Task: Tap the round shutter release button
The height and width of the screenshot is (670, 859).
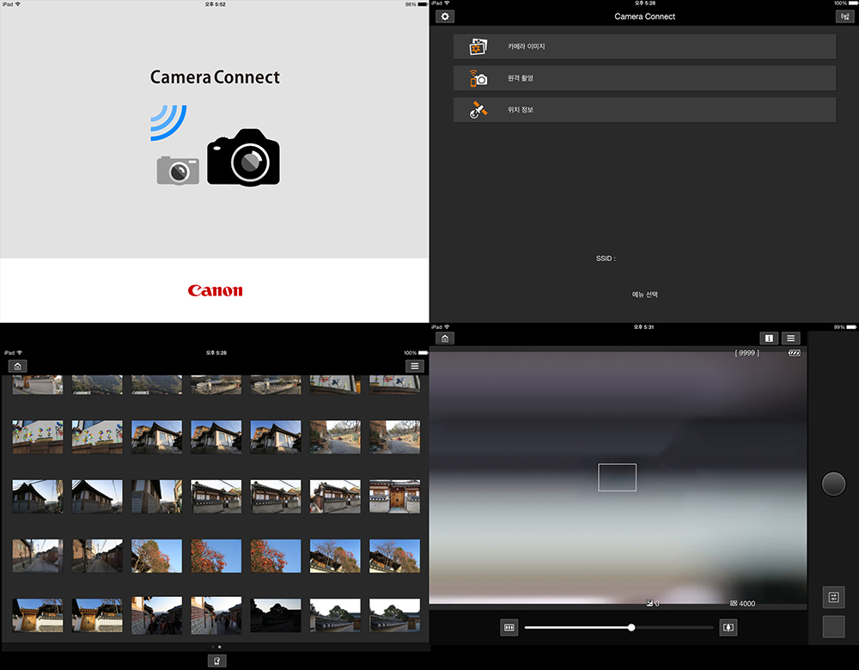Action: point(834,484)
